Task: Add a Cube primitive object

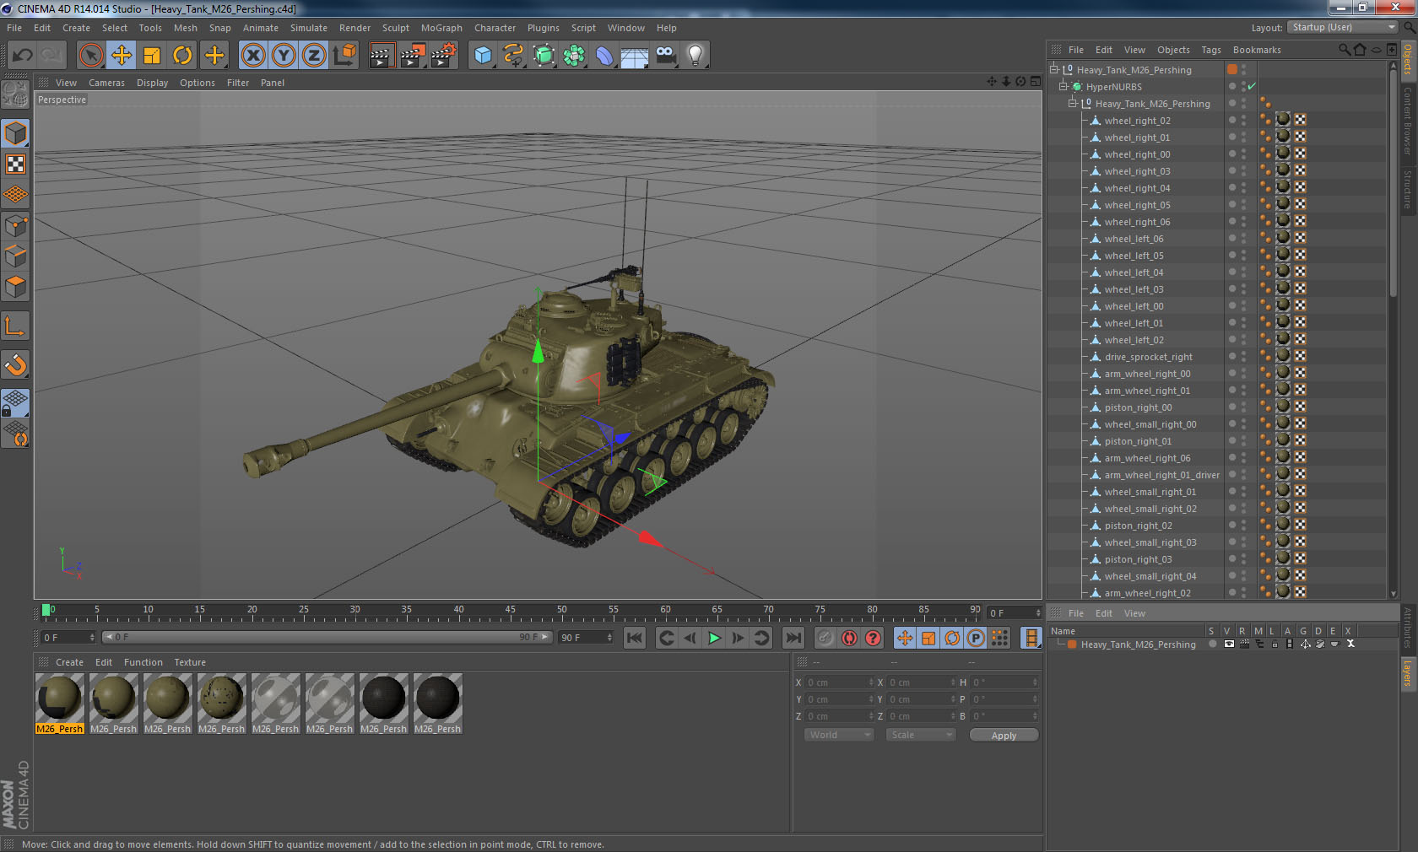Action: 483,56
